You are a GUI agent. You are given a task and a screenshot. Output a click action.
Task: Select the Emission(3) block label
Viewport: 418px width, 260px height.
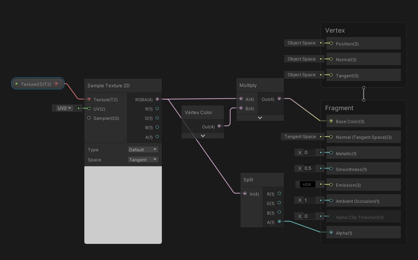(348, 185)
